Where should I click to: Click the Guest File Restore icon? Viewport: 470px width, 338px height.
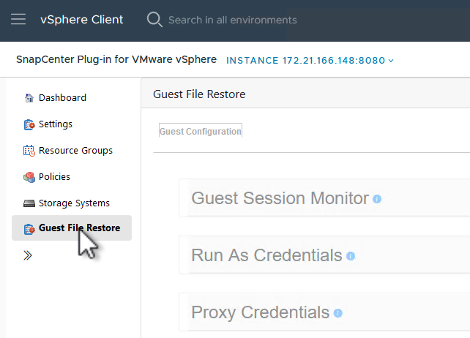29,228
